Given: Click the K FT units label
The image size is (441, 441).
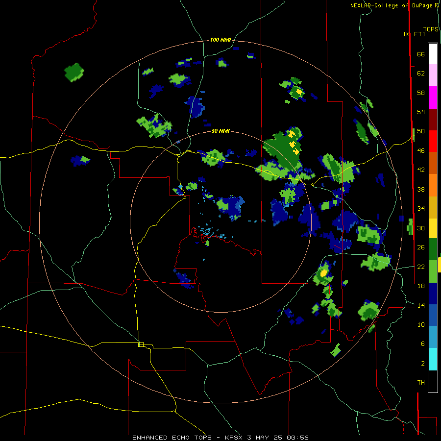Looking at the screenshot, I should tap(414, 34).
